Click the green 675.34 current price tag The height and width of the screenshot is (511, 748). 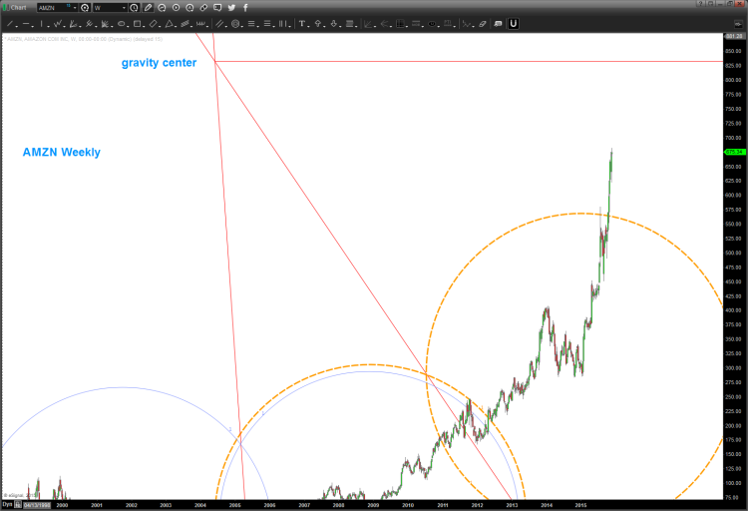click(735, 152)
